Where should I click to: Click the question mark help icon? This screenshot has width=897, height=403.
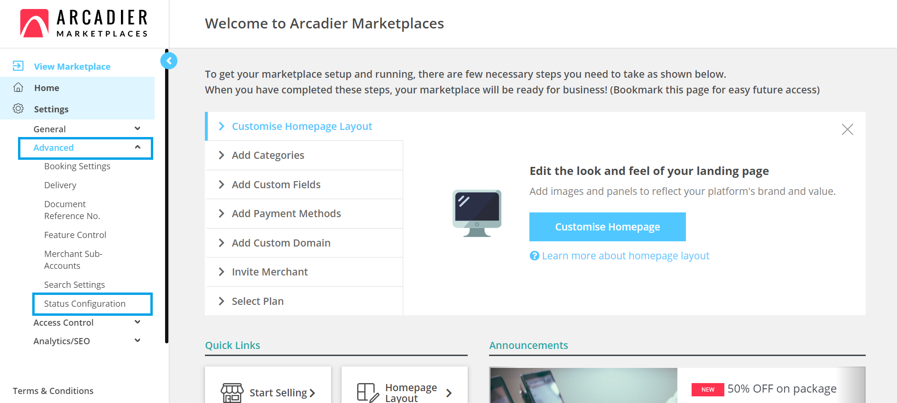(535, 256)
